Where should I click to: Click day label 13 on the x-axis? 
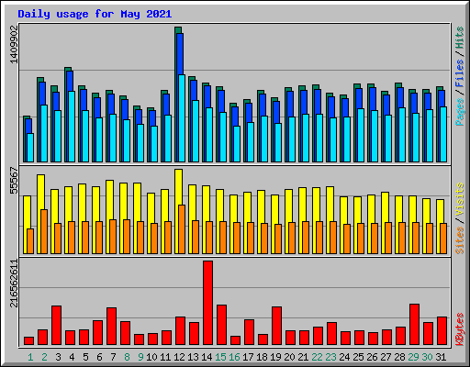193,357
